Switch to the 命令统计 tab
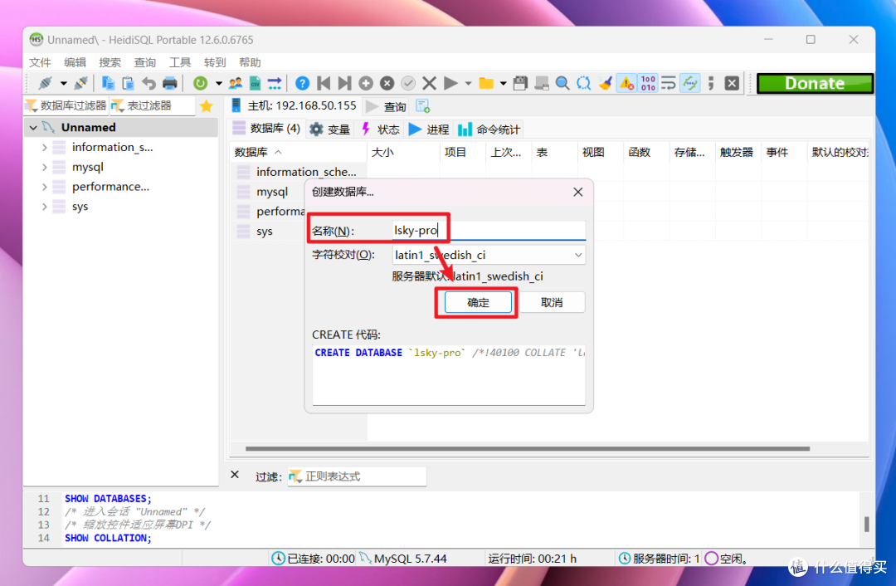 coord(489,129)
